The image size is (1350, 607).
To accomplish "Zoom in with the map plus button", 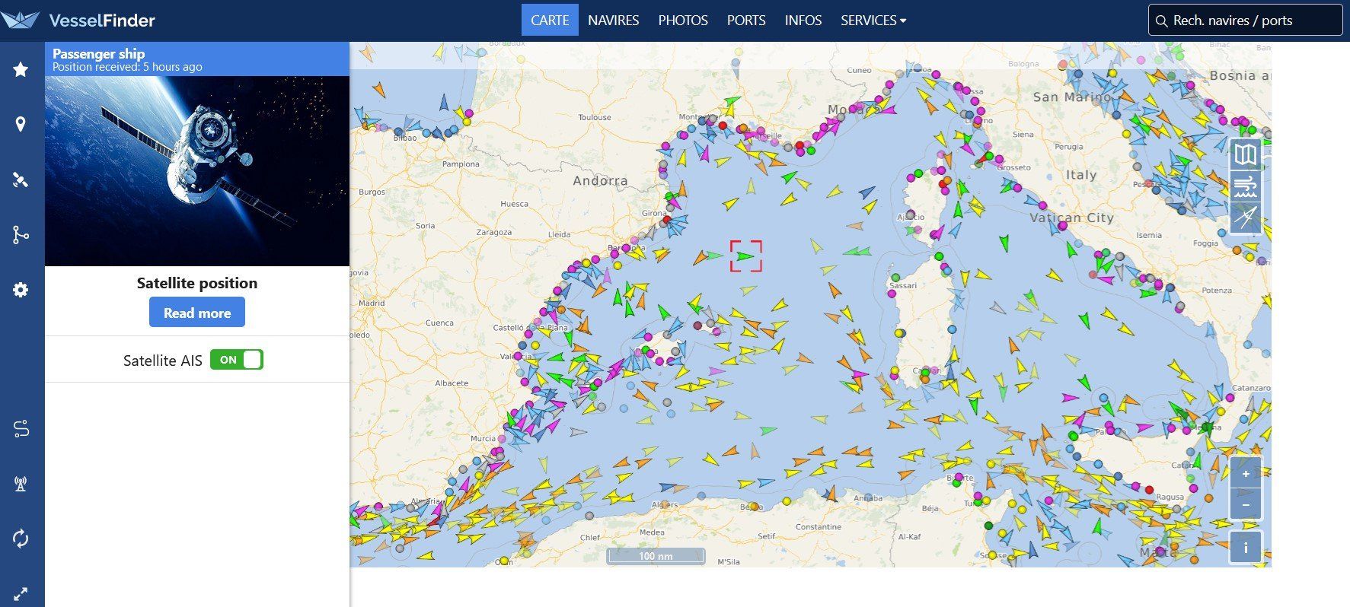I will (1246, 474).
